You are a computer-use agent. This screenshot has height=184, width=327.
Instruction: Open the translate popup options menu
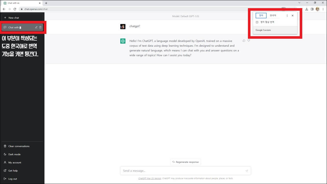point(287,16)
